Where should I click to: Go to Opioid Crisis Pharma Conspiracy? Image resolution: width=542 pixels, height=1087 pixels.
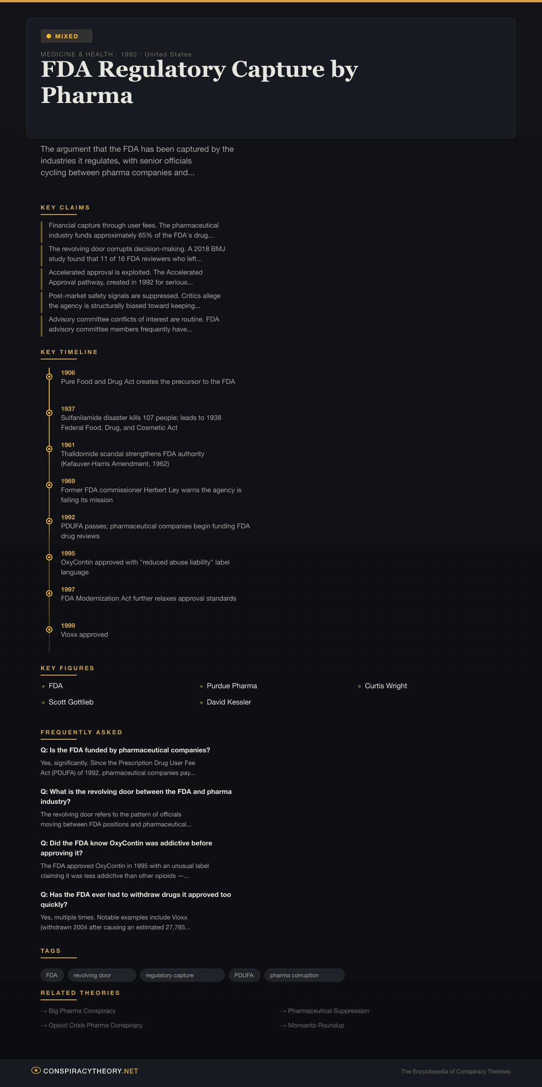pos(95,1025)
